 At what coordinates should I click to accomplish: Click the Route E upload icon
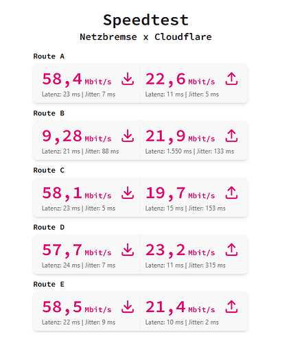point(231,307)
